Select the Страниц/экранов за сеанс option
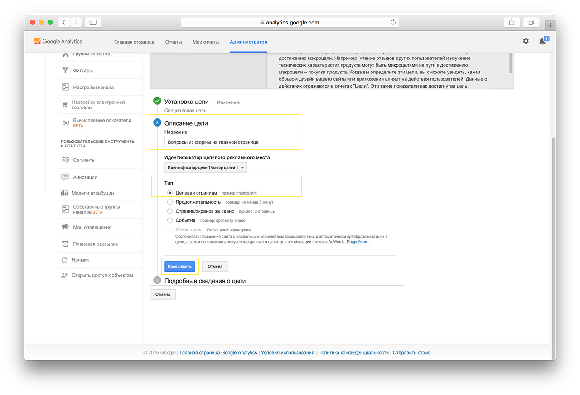Screen dimensions: 580x395 pyautogui.click(x=170, y=211)
